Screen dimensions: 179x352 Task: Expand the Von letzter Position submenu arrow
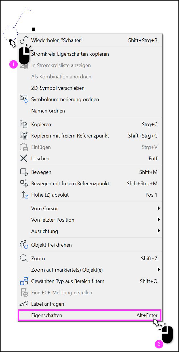click(x=159, y=220)
